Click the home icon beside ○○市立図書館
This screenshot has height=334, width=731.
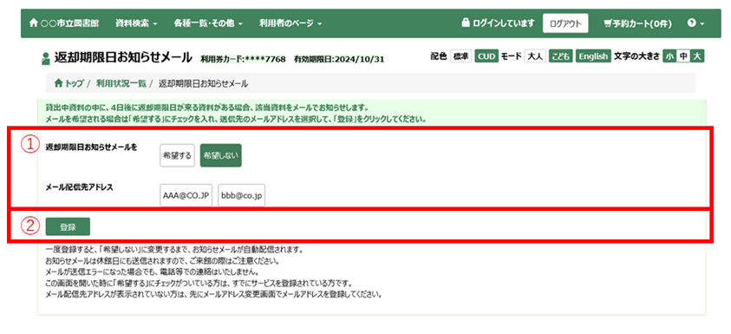click(x=33, y=23)
